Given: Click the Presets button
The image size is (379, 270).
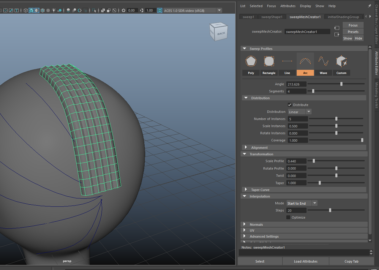Looking at the screenshot, I should [353, 32].
